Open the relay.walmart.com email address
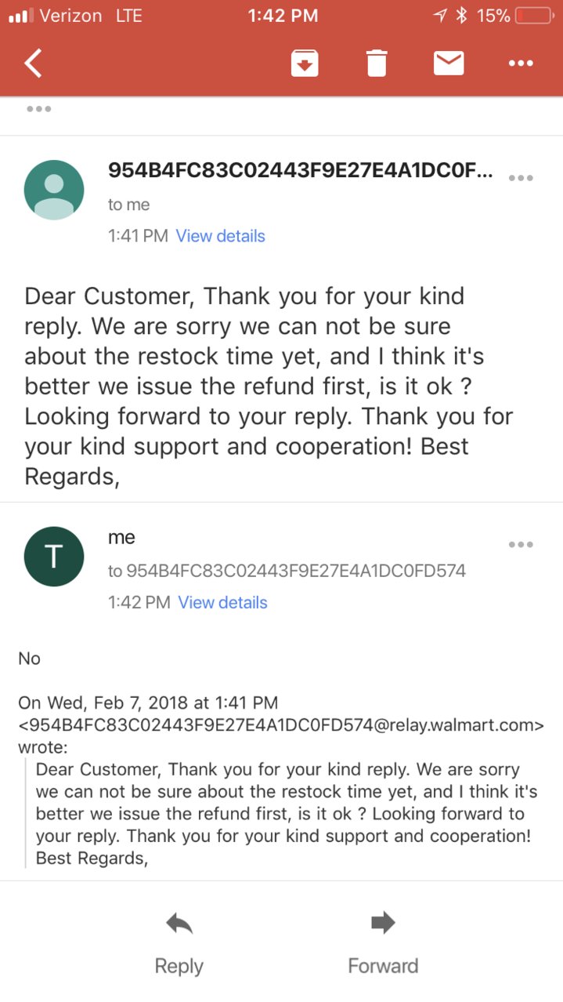The width and height of the screenshot is (563, 1002). (281, 725)
